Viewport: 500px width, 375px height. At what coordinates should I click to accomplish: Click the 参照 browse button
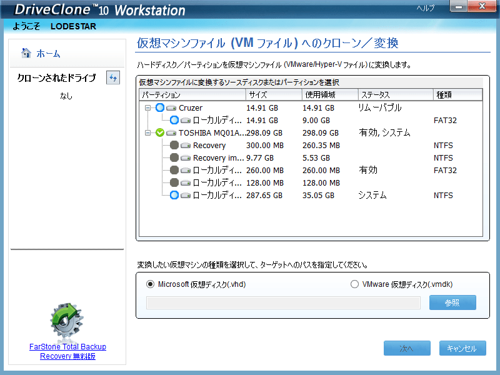(x=452, y=302)
